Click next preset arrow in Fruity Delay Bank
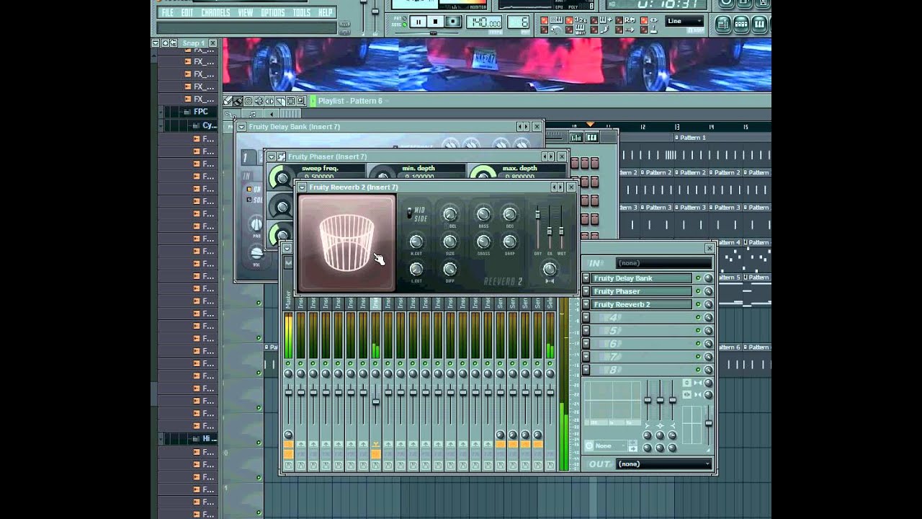Screen dimensions: 922x519 (526, 127)
